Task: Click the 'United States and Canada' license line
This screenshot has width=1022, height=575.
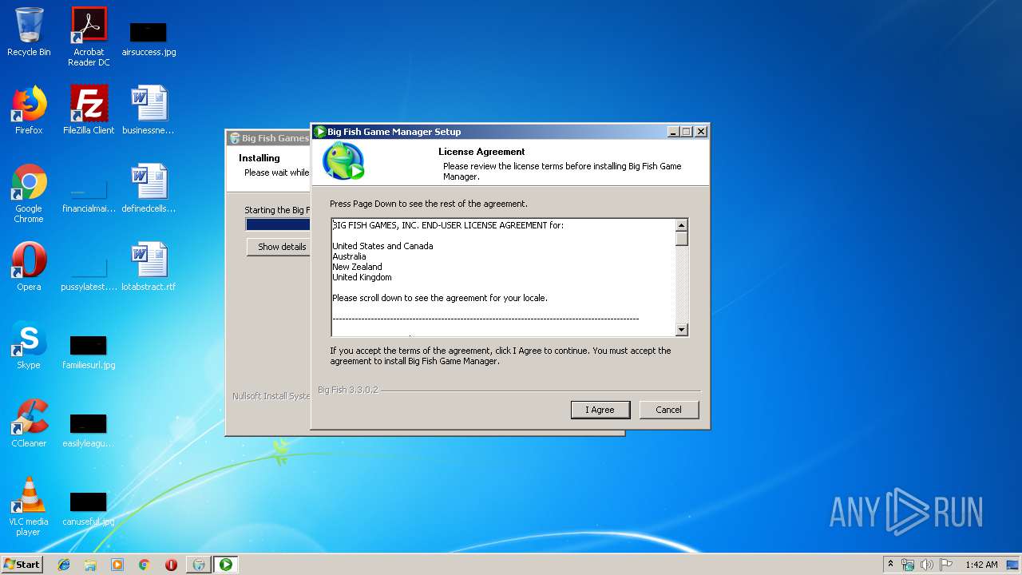Action: (382, 246)
